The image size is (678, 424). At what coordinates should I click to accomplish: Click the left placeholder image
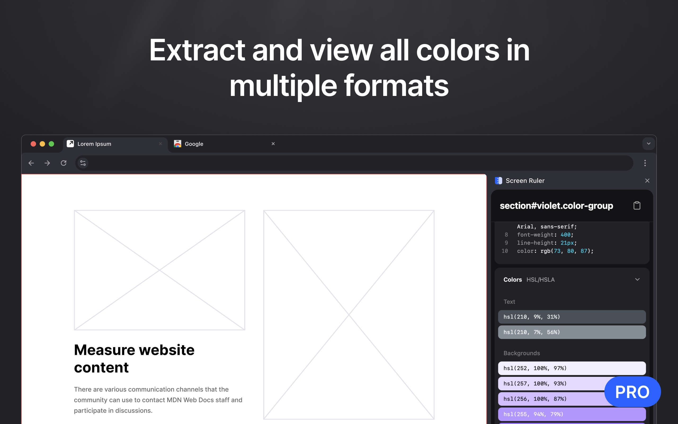(159, 270)
